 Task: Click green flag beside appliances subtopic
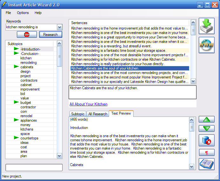pyautogui.click(x=16, y=120)
